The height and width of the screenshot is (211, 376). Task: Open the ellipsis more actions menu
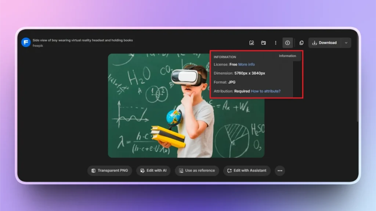pyautogui.click(x=280, y=171)
